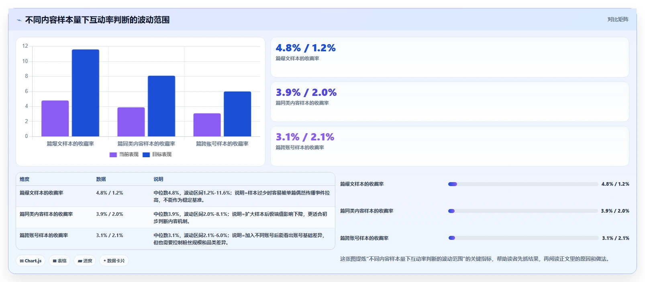Click the 4.8% / 1.2% value right of its progress bar
The image size is (645, 282).
(x=615, y=184)
